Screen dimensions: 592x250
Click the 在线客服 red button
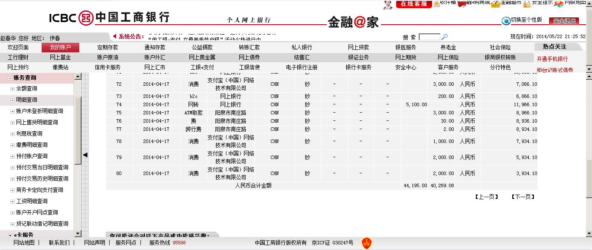click(414, 4)
